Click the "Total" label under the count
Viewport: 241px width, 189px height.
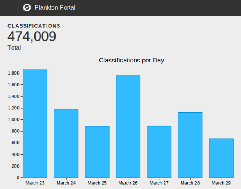[14, 48]
